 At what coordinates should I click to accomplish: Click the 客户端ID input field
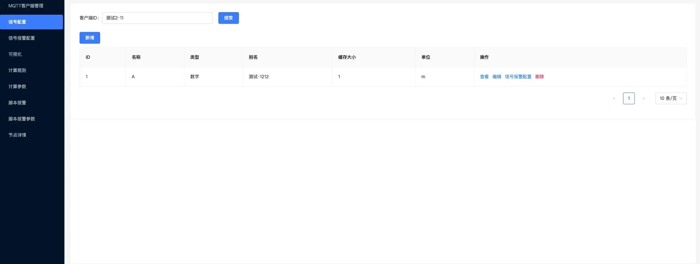tap(157, 18)
